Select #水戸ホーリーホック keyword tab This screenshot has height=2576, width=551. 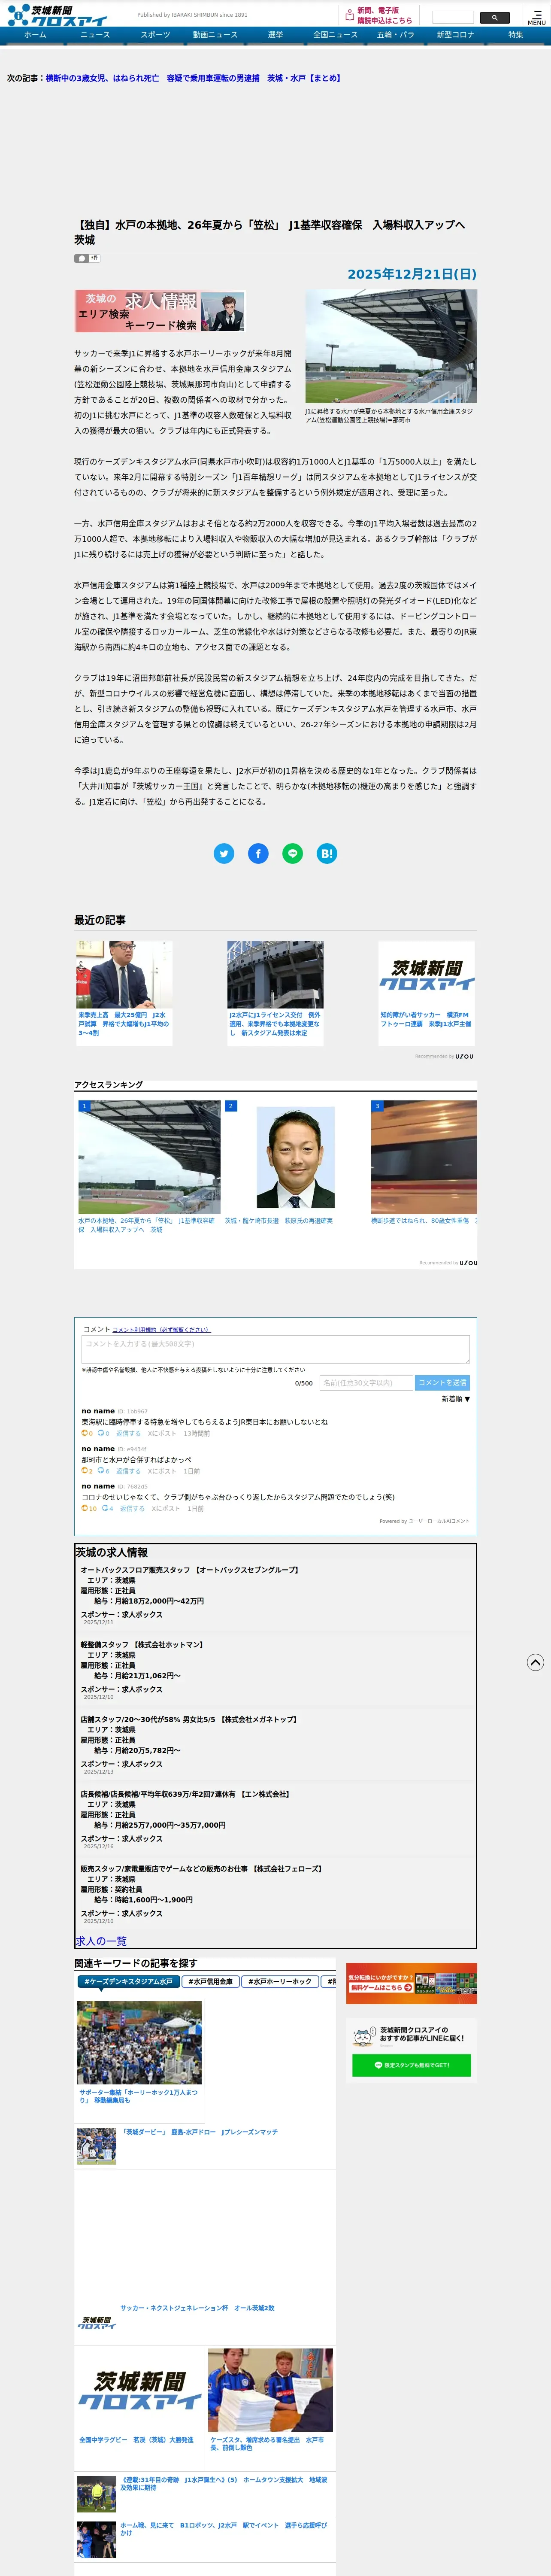[280, 1981]
